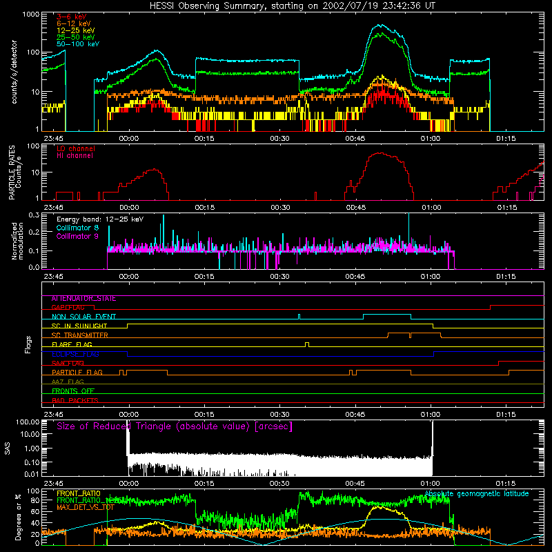Click the FRONT_RATIO legend label
Screen dimensions: 552x552
click(x=79, y=494)
